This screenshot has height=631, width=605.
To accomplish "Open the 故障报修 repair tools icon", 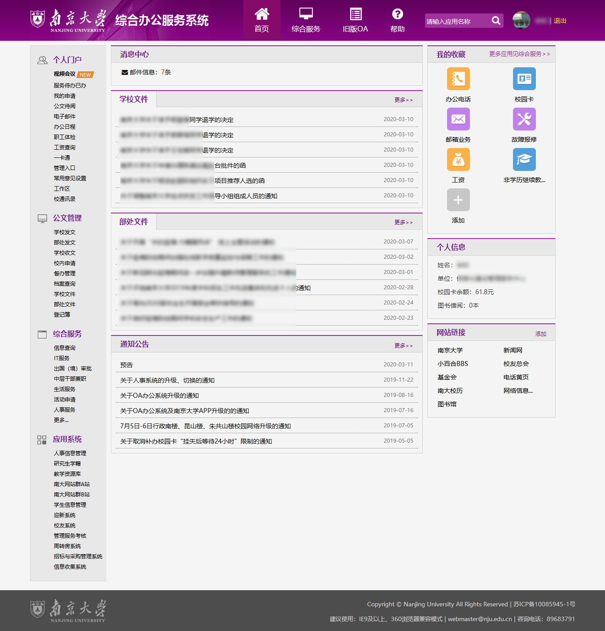I will [524, 119].
